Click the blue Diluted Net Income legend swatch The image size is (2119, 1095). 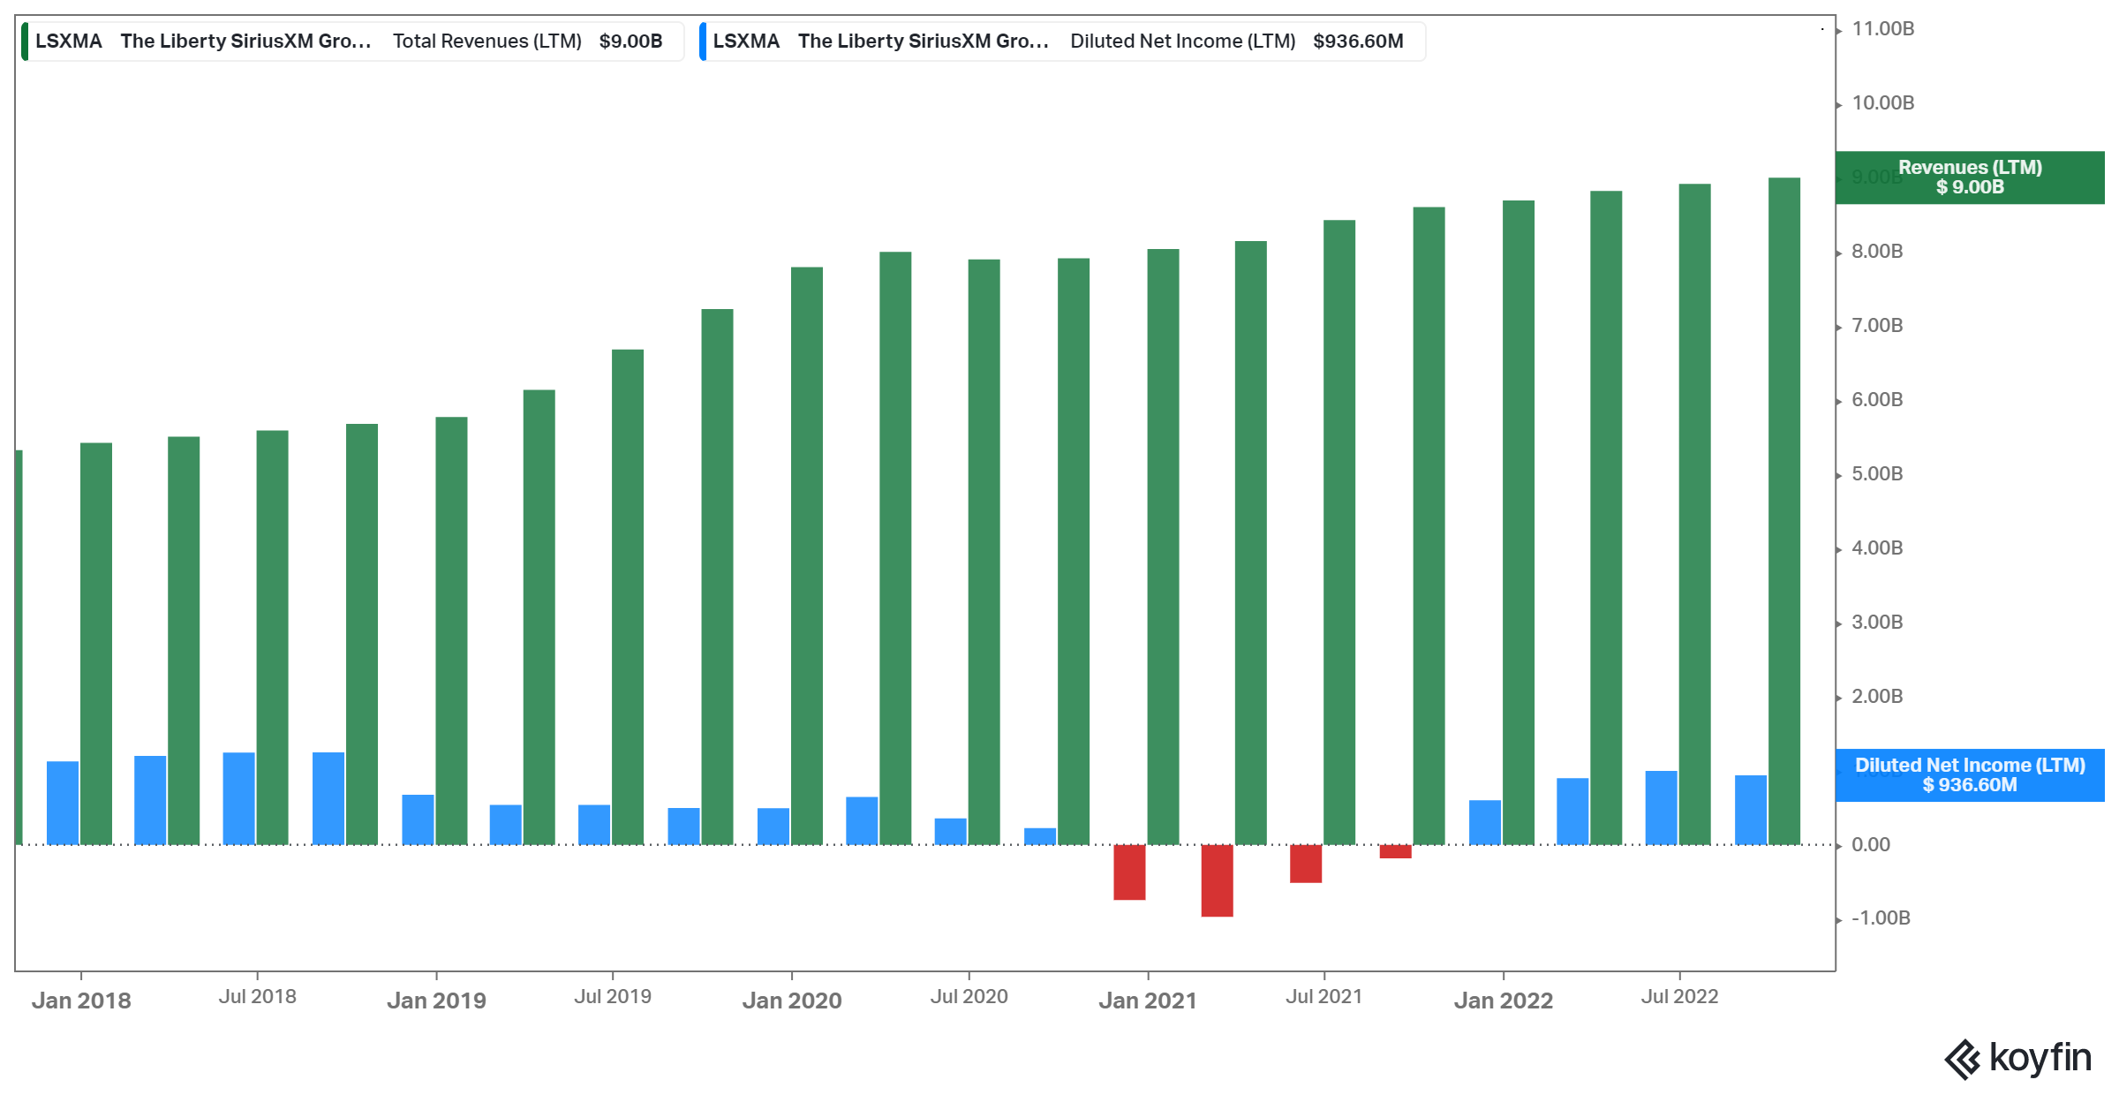(703, 42)
